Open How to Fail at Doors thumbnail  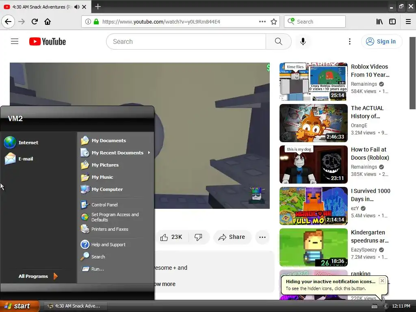pos(314,165)
